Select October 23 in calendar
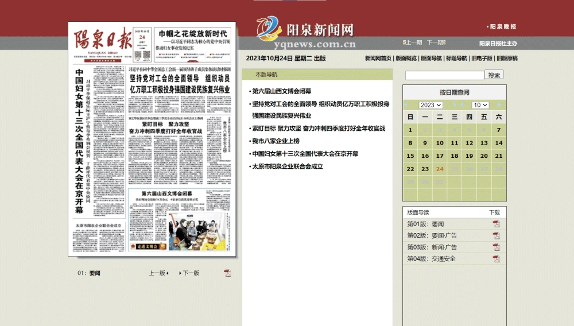574x326 pixels. [425, 169]
